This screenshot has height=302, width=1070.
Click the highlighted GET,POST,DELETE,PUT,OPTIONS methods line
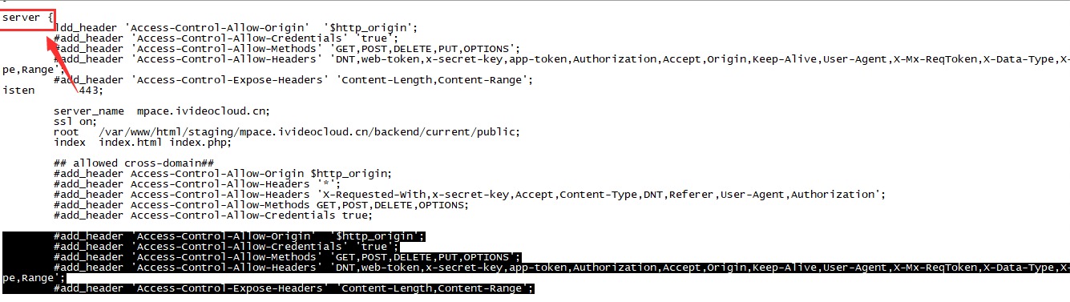(x=287, y=256)
